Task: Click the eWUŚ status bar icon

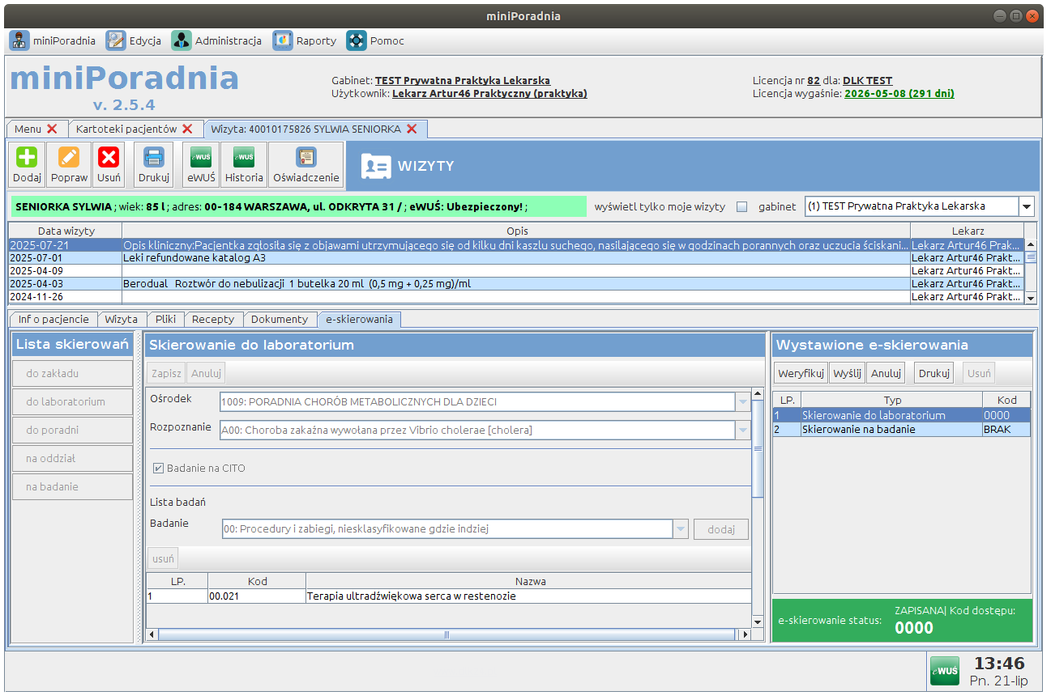Action: click(x=944, y=671)
